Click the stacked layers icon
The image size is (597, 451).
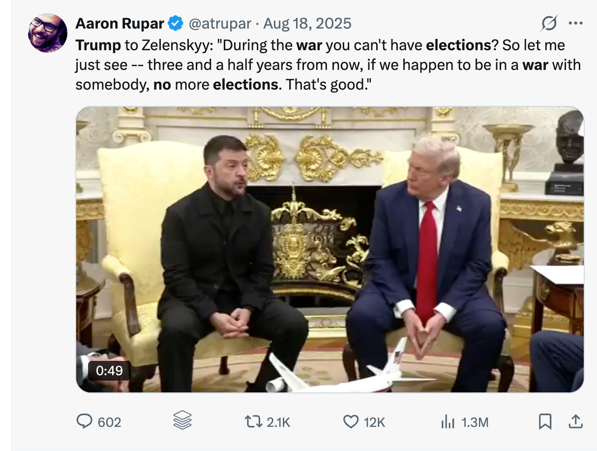[182, 421]
